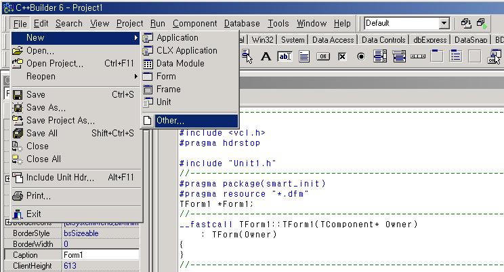Select the Panel component icon
This screenshot has width=504, height=272.
click(x=475, y=56)
